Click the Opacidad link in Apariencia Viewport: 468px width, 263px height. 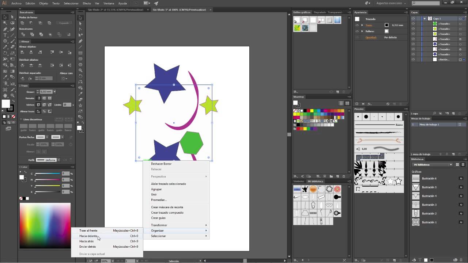coord(371,37)
